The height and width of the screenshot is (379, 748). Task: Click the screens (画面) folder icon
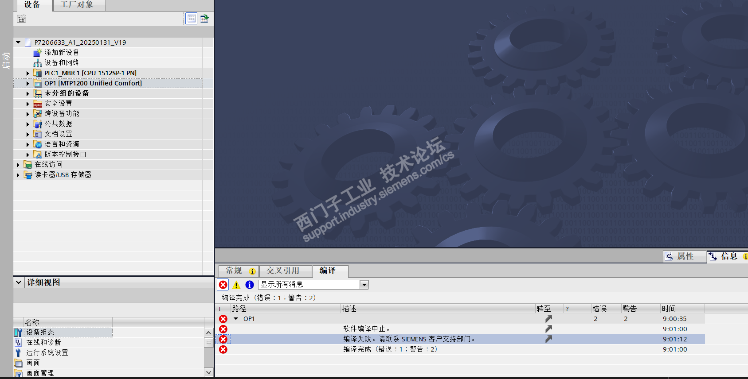pos(18,363)
